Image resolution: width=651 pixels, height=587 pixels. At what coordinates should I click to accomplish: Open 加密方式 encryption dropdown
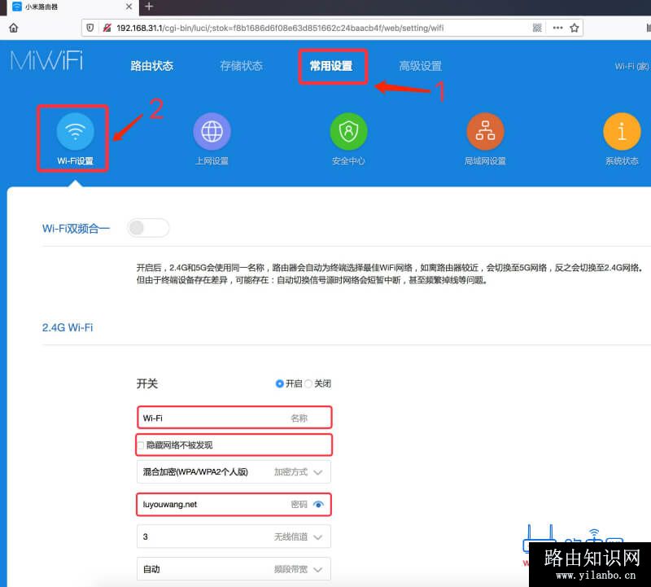coord(234,472)
